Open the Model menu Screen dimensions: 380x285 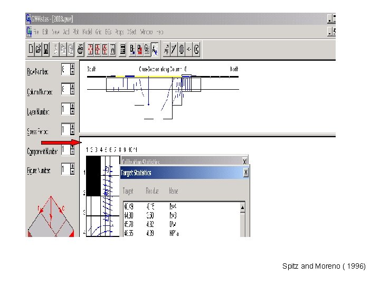click(x=87, y=32)
